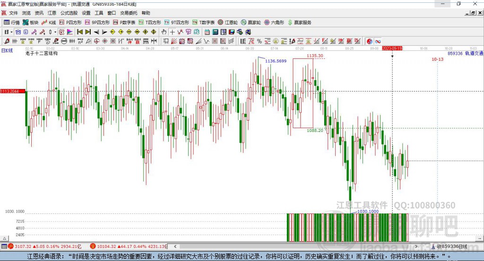This screenshot has width=484, height=261.
Task: Open the candlestick style dropdown arrow
Action: (x=55, y=32)
